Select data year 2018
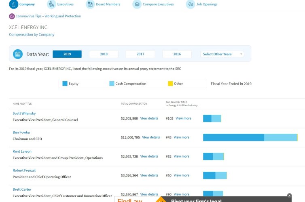 pos(104,54)
